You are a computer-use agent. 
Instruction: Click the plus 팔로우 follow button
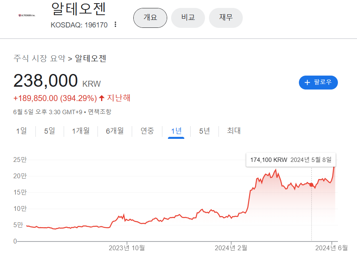pos(318,82)
